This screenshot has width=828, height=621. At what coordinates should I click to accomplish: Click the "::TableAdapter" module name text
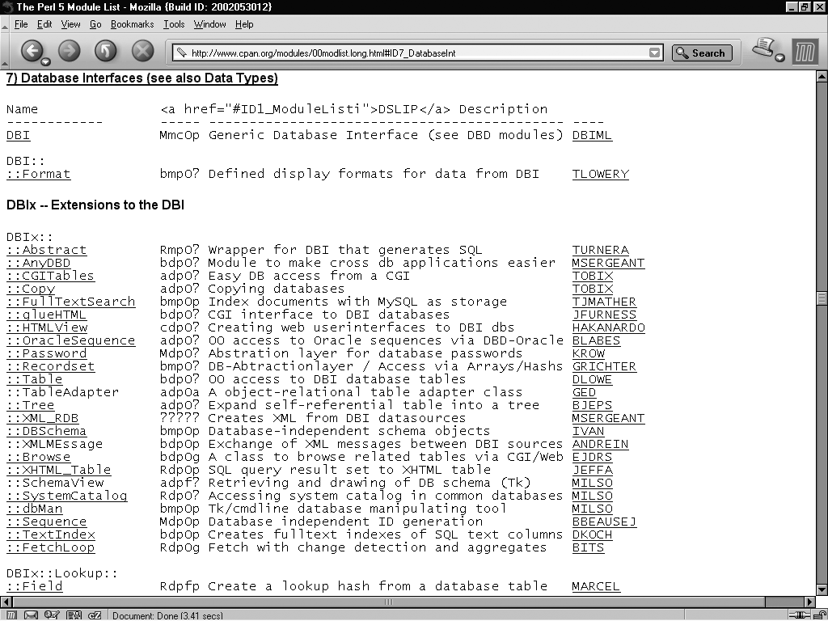[x=63, y=392]
